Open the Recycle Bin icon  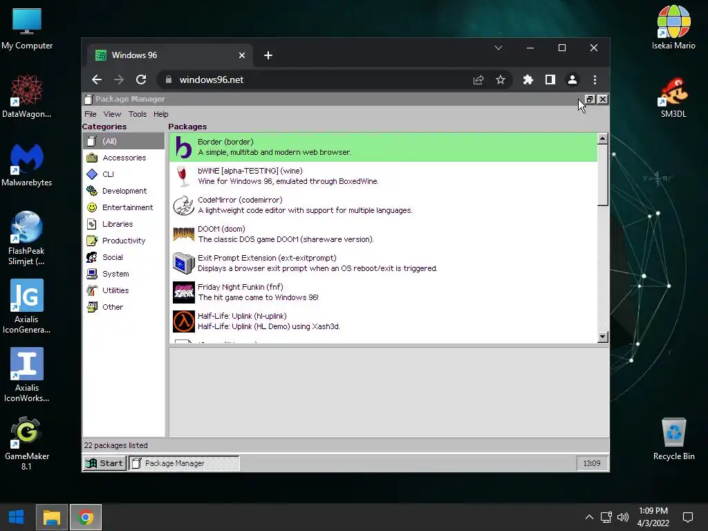pyautogui.click(x=673, y=439)
